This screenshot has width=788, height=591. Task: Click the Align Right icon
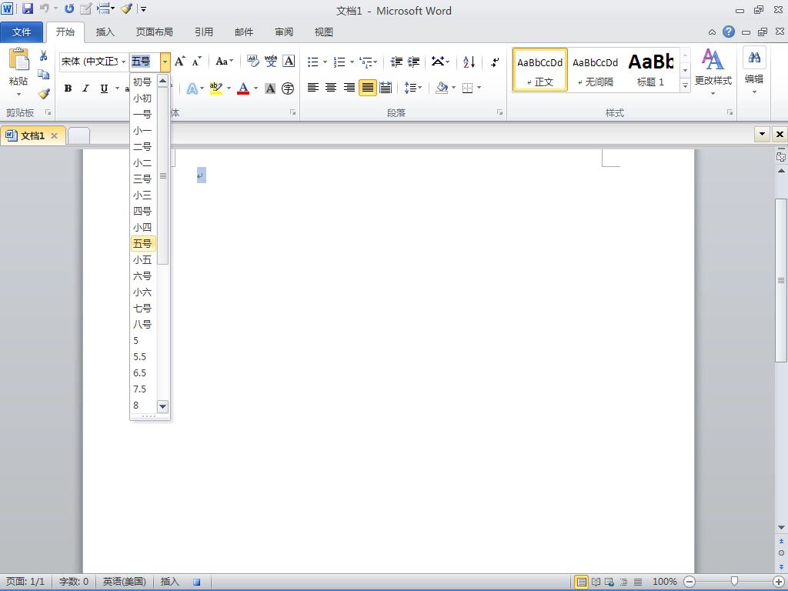349,88
